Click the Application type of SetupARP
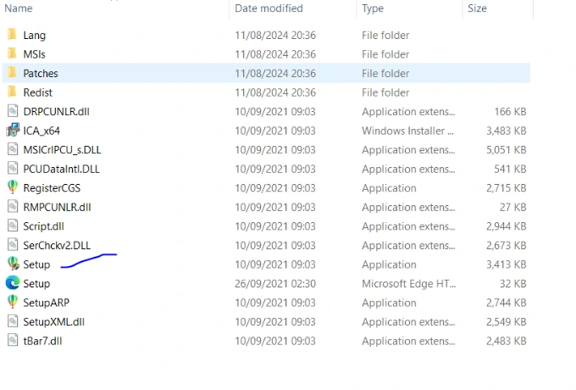The image size is (576, 390). click(389, 303)
